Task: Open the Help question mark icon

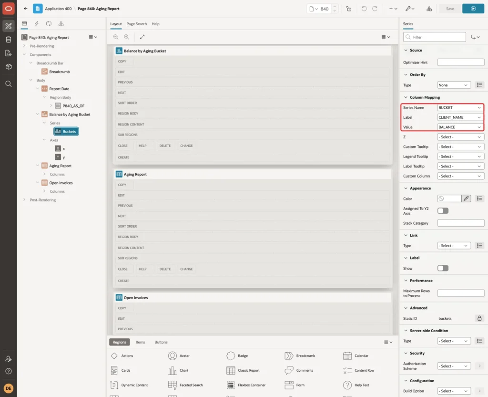Action: pyautogui.click(x=9, y=371)
